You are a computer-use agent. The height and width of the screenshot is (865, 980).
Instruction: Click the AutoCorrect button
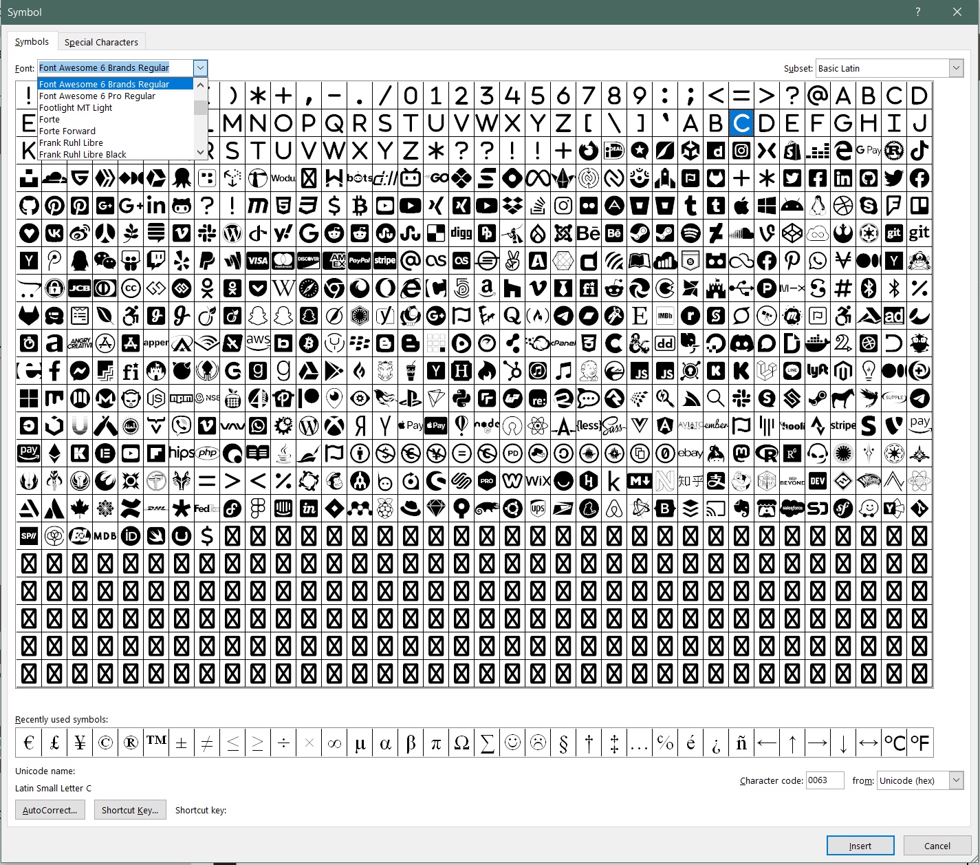point(50,810)
